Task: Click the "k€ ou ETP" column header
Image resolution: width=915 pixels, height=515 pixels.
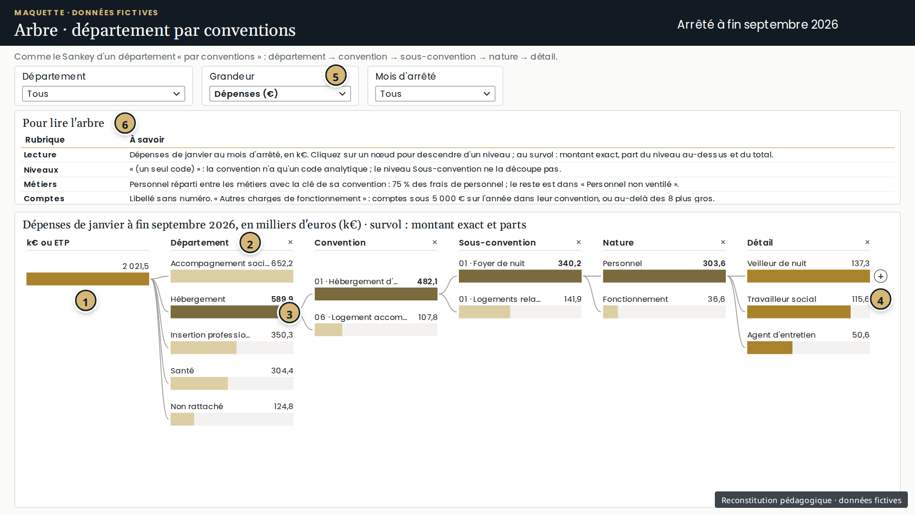Action: click(48, 242)
